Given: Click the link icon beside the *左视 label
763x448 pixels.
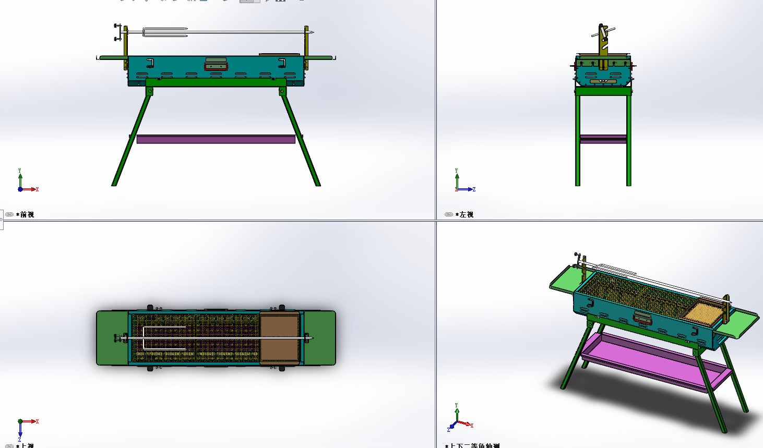Looking at the screenshot, I should [449, 214].
